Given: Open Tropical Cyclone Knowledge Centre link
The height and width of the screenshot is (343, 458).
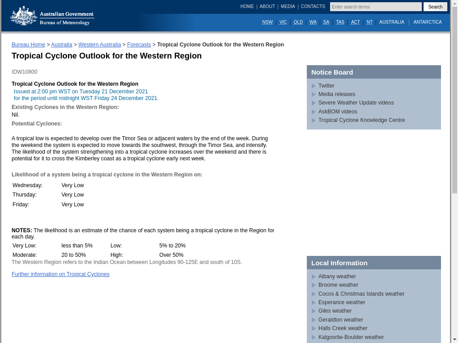Looking at the screenshot, I should (x=361, y=120).
